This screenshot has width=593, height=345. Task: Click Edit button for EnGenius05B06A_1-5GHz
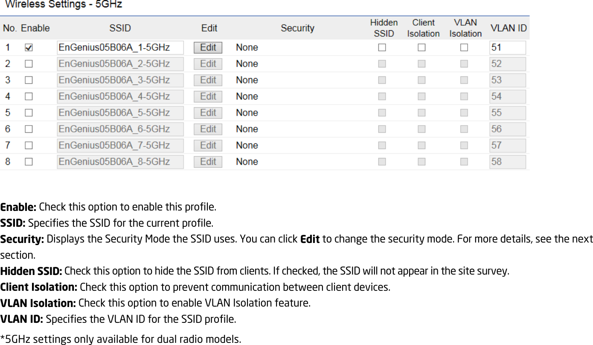click(x=208, y=47)
